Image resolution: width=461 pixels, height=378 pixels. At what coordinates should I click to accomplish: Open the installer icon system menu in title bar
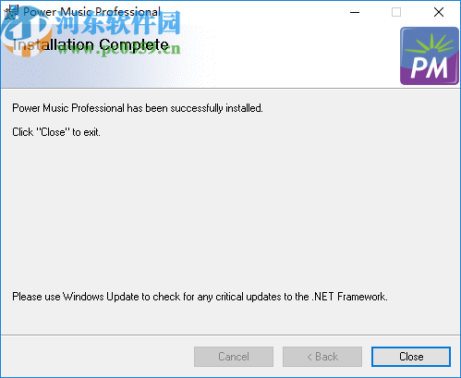[x=12, y=12]
